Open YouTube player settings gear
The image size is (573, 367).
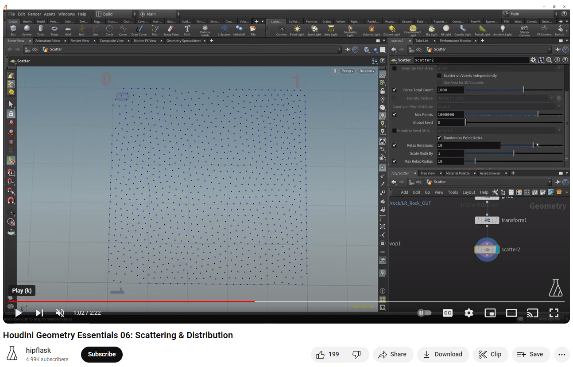[x=469, y=313]
